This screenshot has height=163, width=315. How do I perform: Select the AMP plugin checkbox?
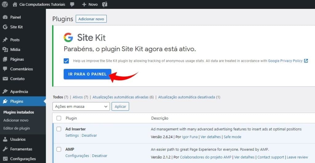click(59, 149)
